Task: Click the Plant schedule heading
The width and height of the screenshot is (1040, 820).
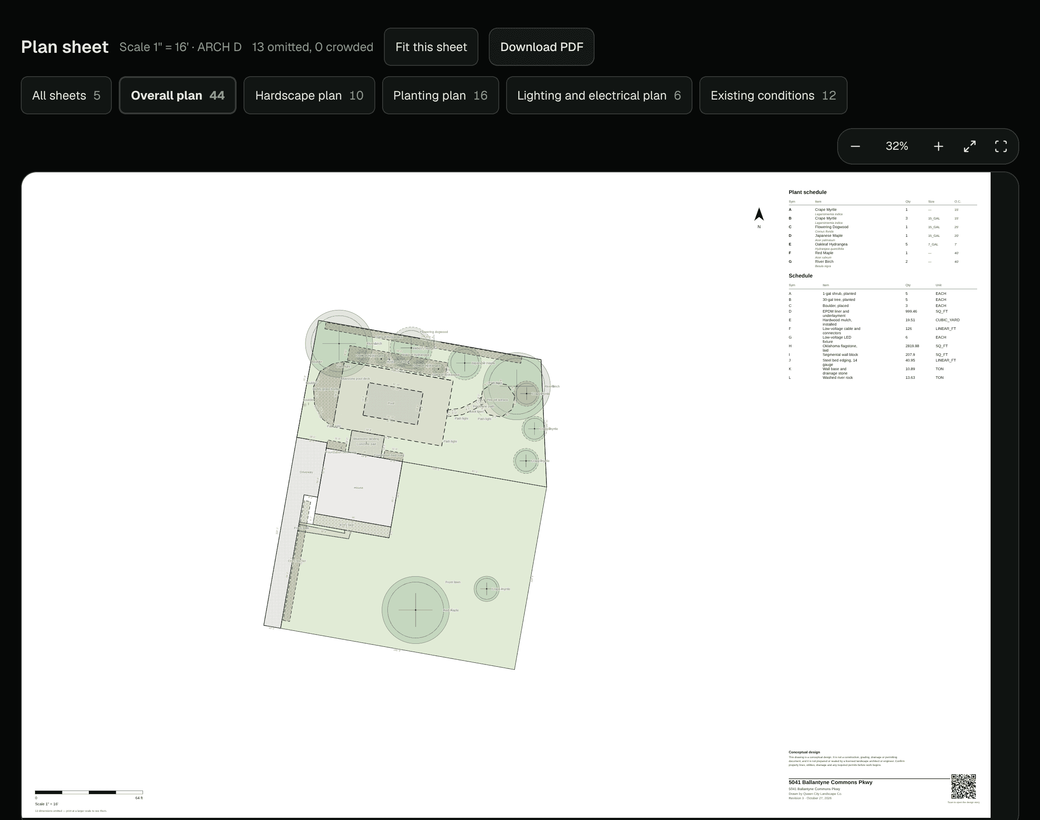Action: click(x=807, y=192)
